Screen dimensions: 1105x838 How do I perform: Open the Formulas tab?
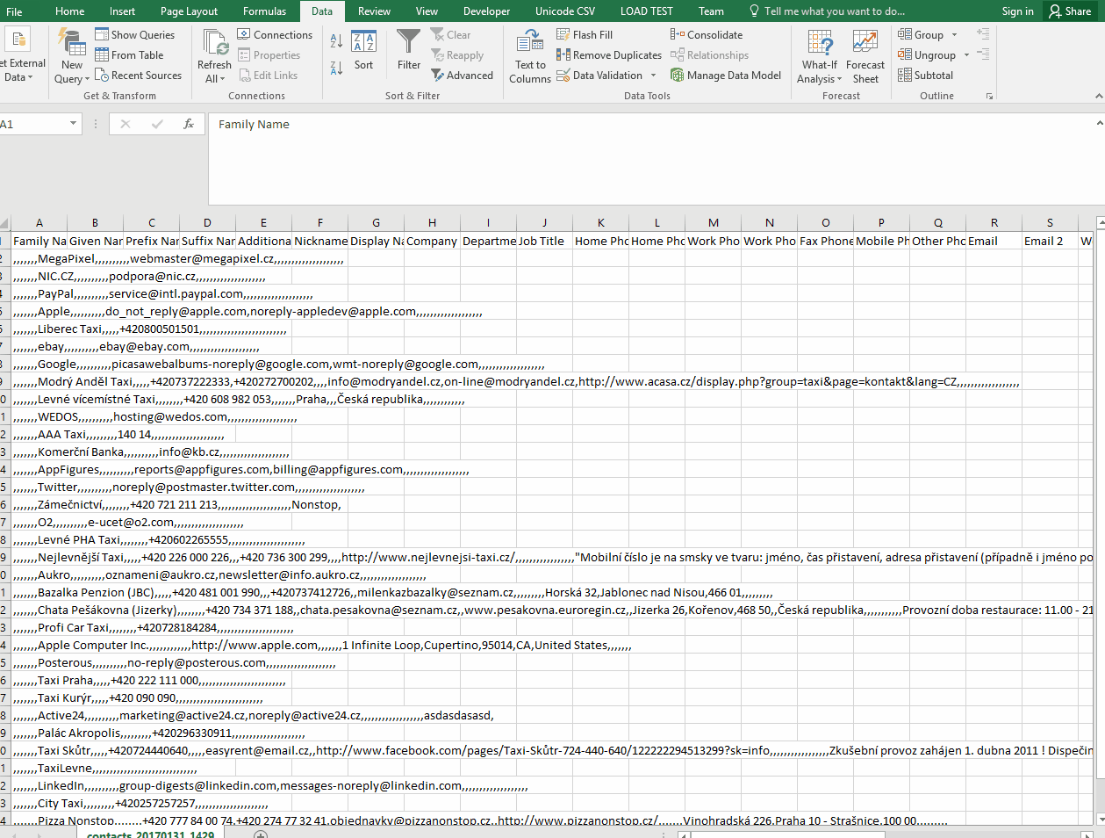point(265,11)
